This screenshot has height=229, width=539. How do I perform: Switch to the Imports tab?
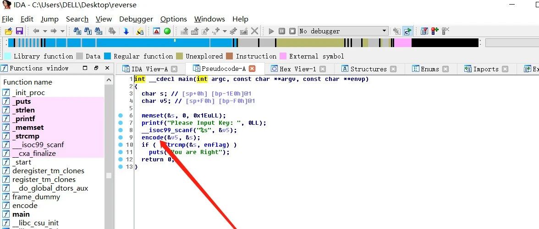click(486, 69)
